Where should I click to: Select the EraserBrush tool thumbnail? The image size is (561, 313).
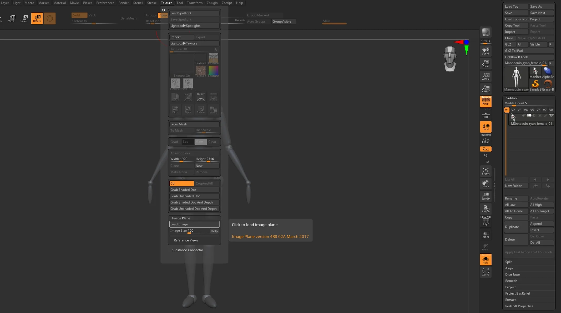[548, 85]
